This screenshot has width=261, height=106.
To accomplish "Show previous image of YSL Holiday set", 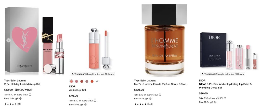I will 8,40.
